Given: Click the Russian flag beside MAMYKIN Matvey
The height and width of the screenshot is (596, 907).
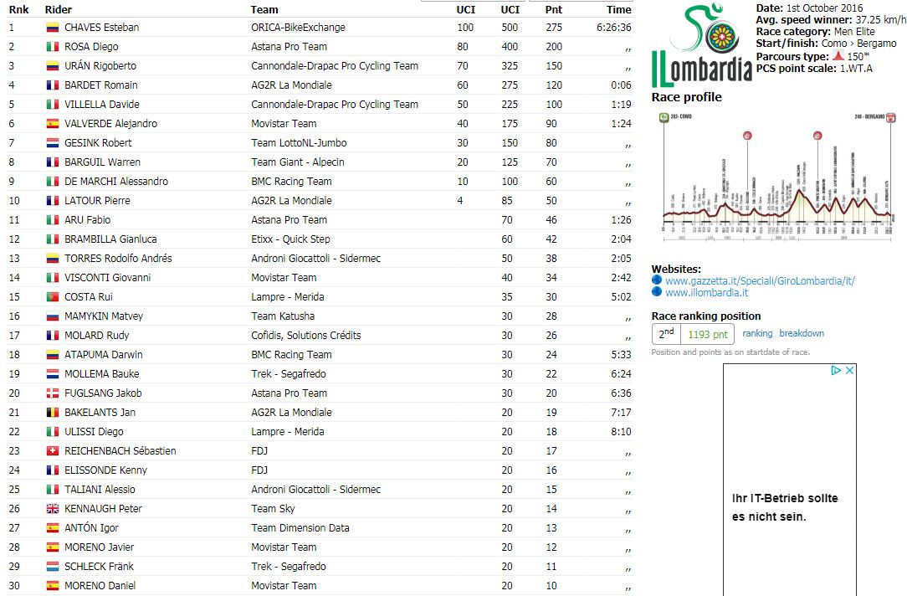Looking at the screenshot, I should 53,316.
